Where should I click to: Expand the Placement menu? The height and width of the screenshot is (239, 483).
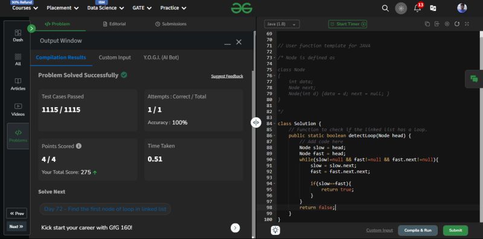point(63,8)
